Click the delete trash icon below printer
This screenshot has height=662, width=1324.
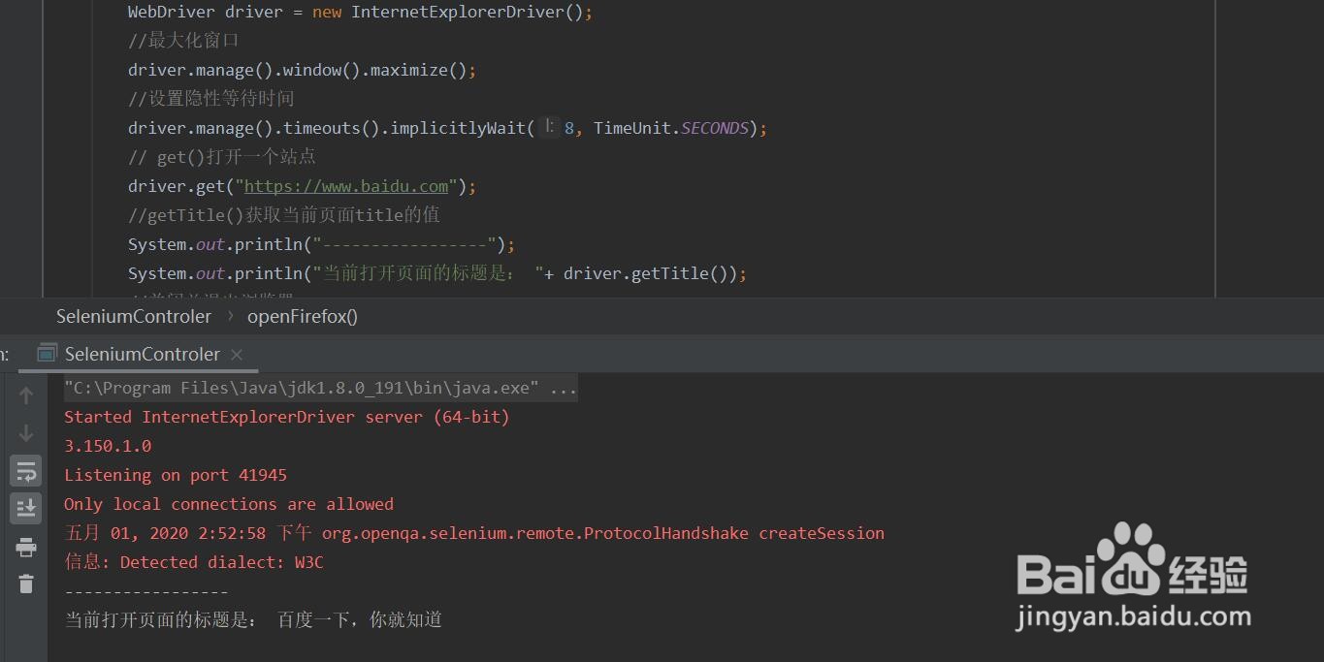click(x=25, y=583)
